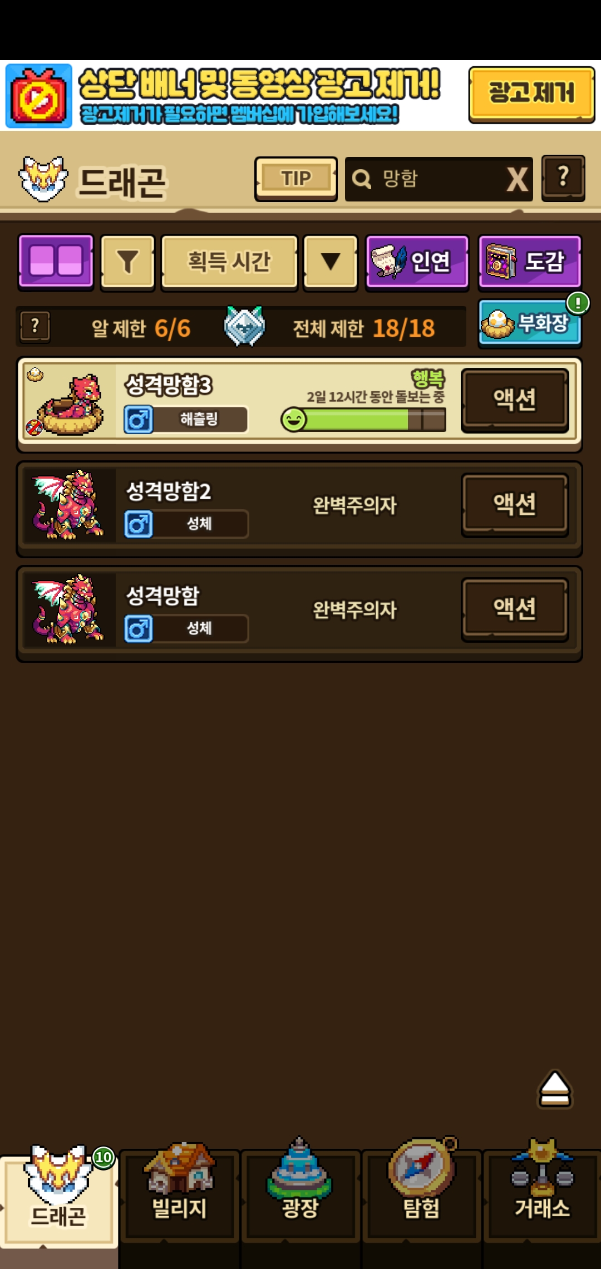This screenshot has width=601, height=1269.
Task: Show the limit info question mark
Action: point(35,326)
